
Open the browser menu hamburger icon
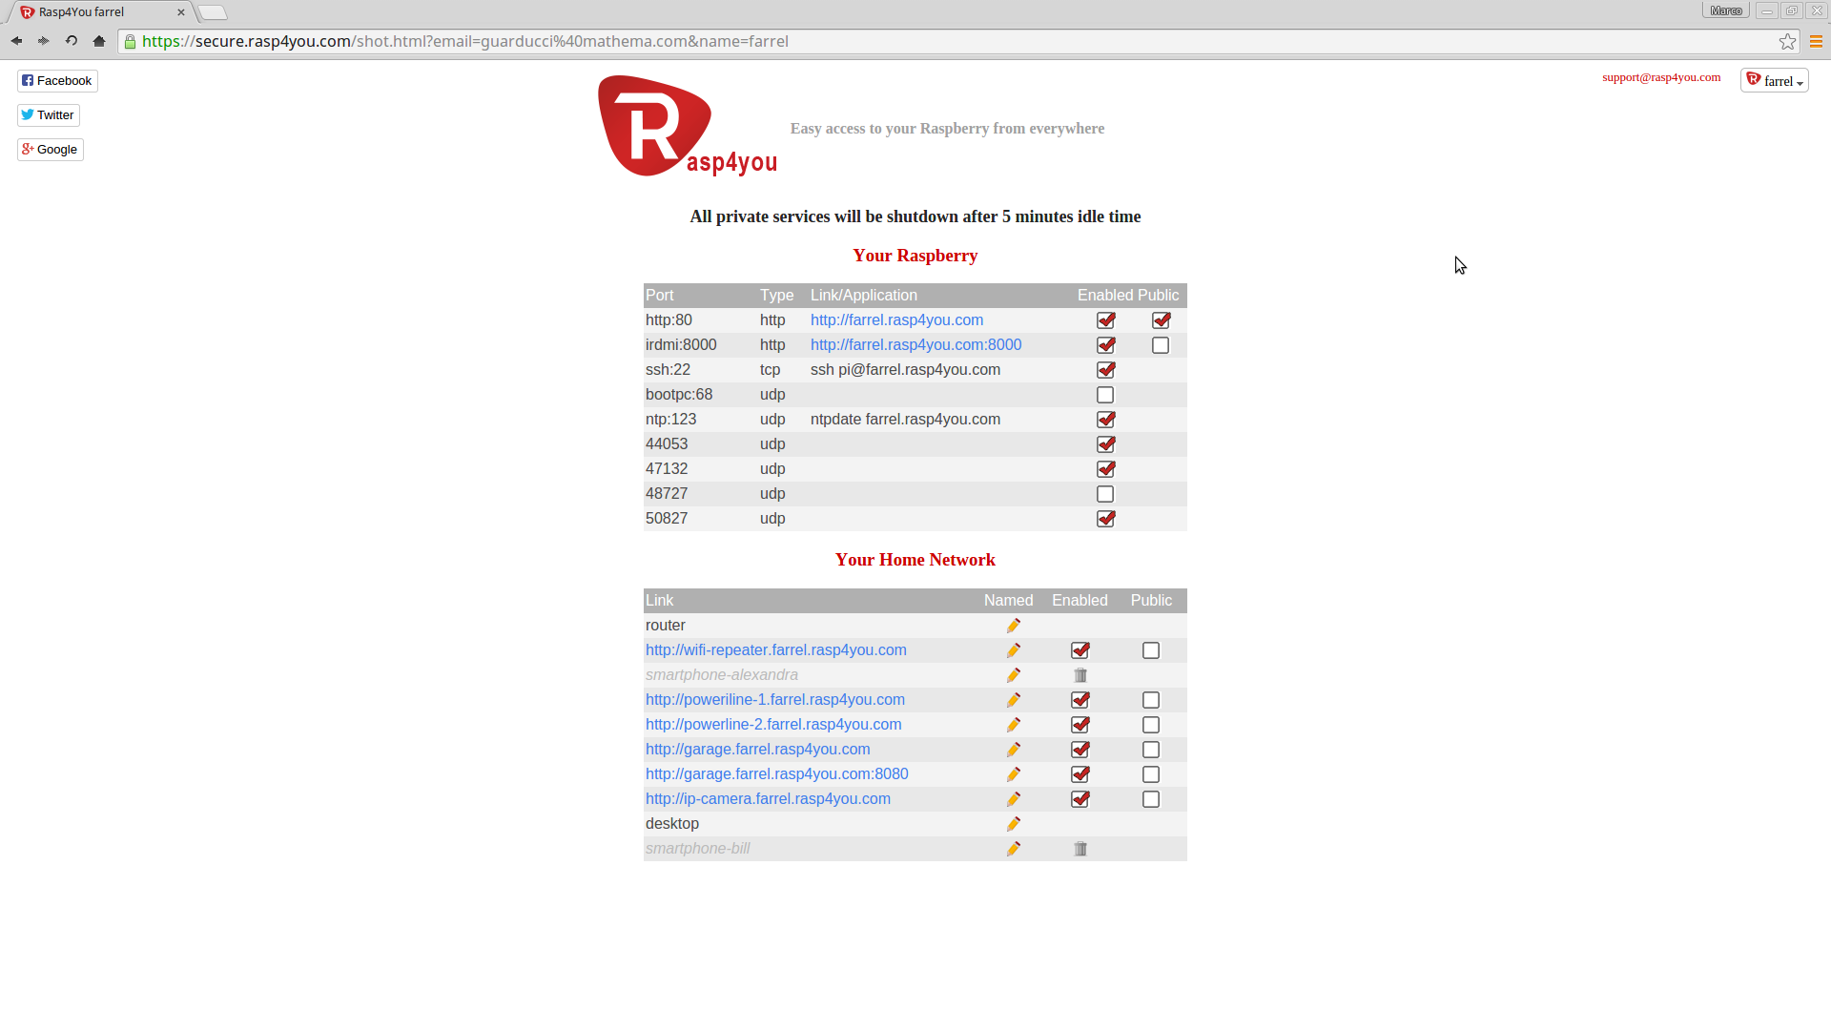[x=1817, y=41]
